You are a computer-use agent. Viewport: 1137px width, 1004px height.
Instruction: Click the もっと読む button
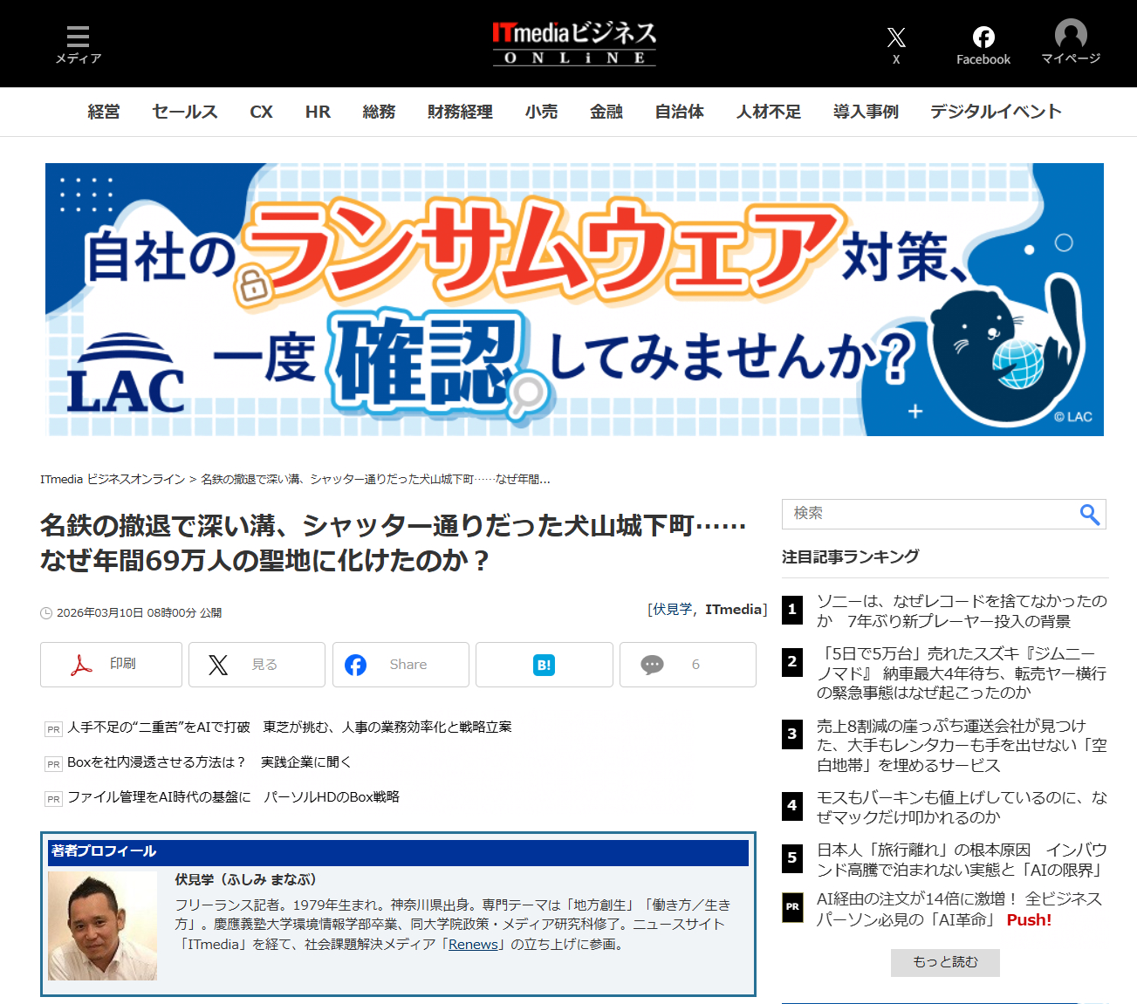[x=945, y=962]
